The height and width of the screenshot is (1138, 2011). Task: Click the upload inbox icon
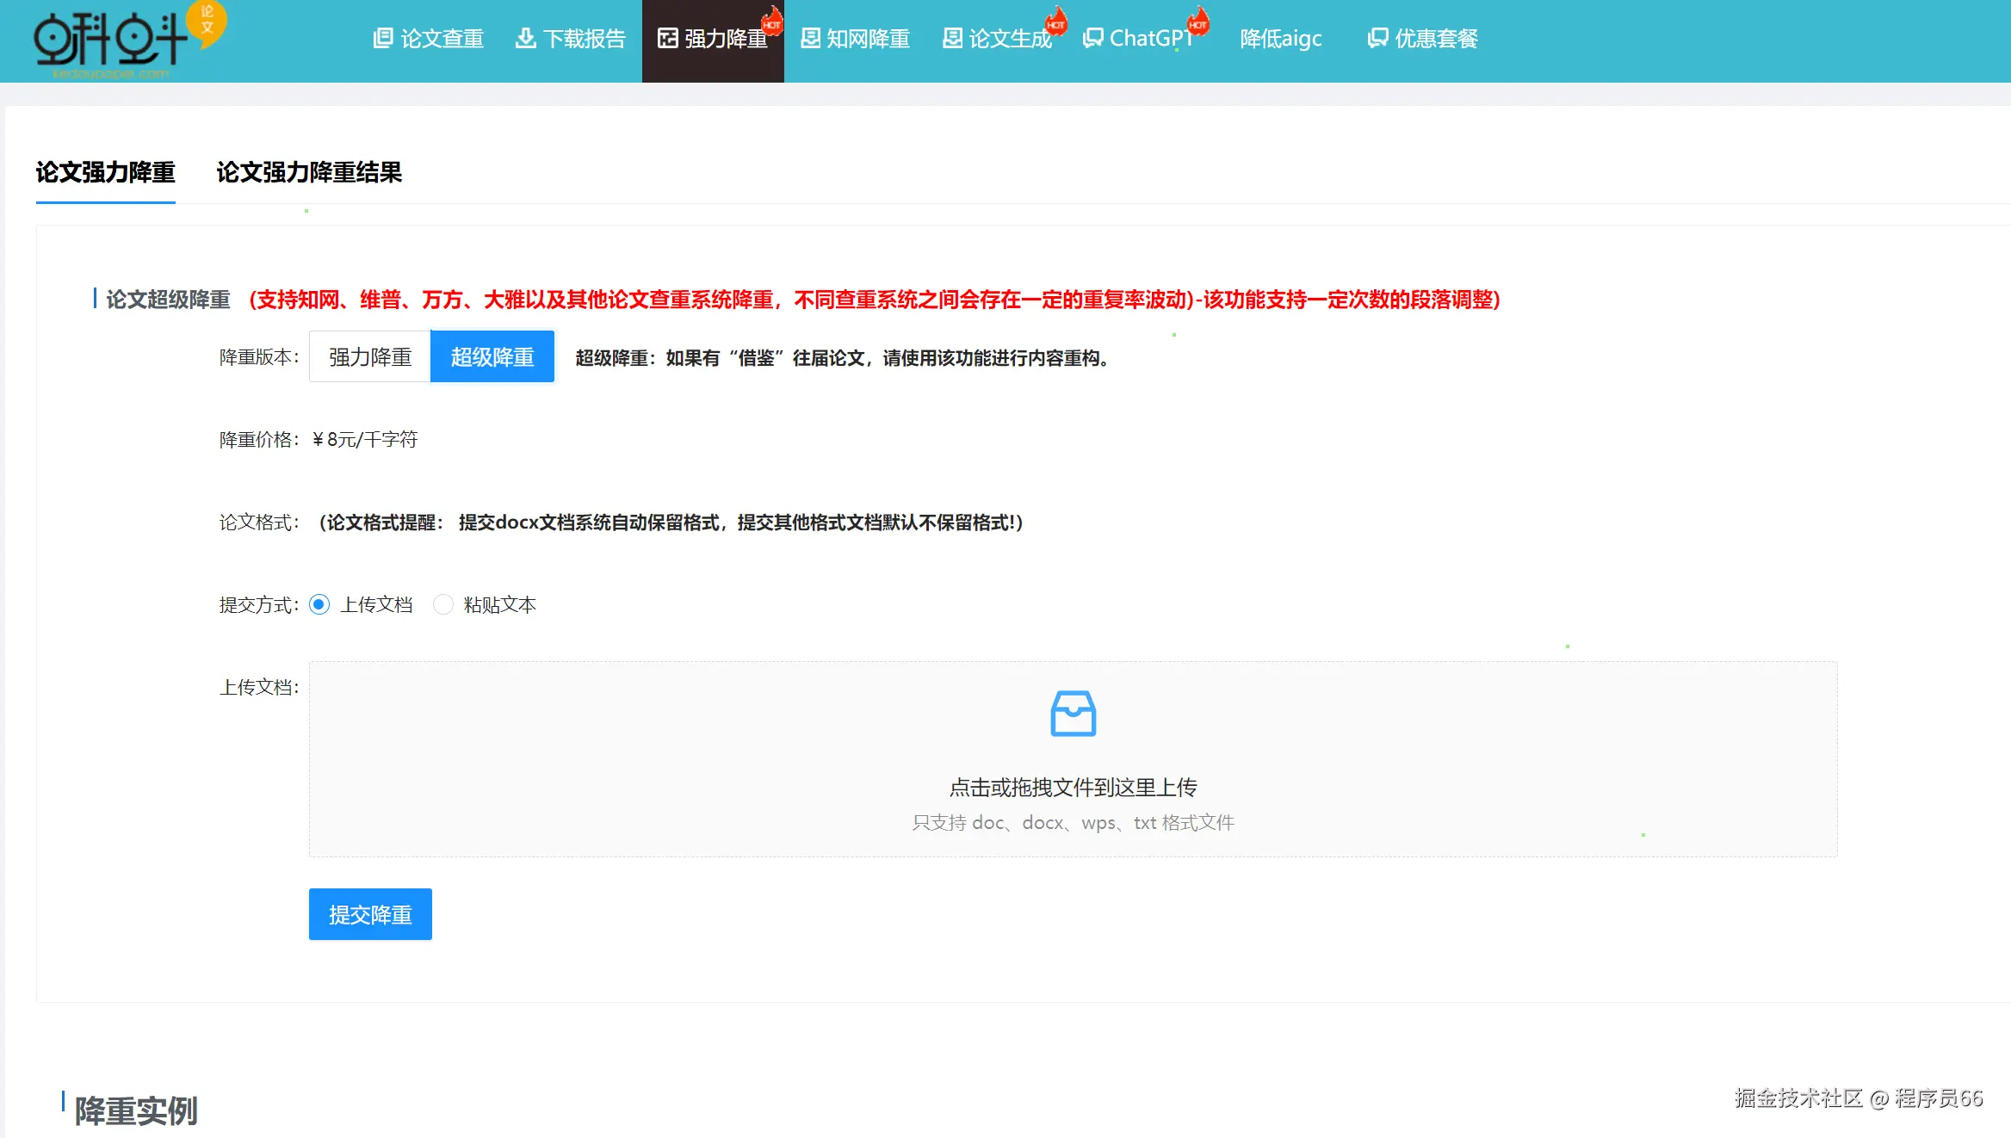coord(1073,714)
